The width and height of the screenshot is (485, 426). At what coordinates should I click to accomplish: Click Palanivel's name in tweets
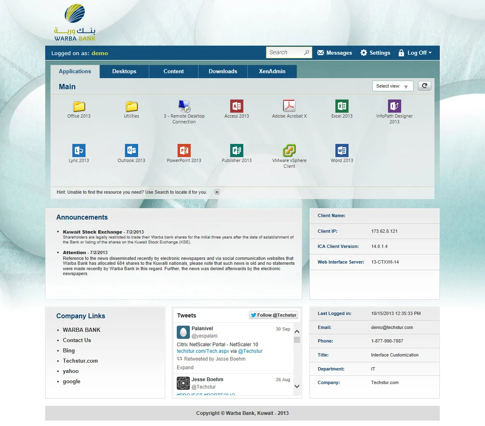click(202, 329)
